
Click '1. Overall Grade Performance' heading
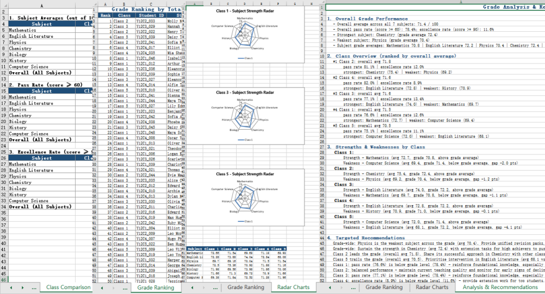[368, 19]
